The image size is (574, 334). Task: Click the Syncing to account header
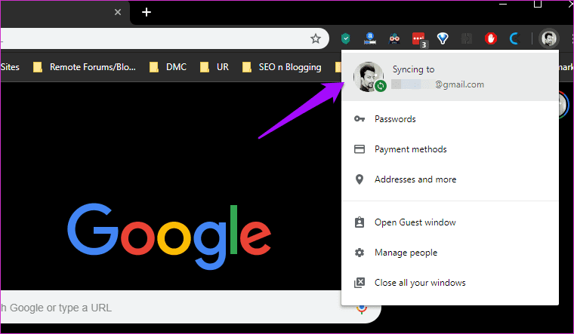pos(450,76)
